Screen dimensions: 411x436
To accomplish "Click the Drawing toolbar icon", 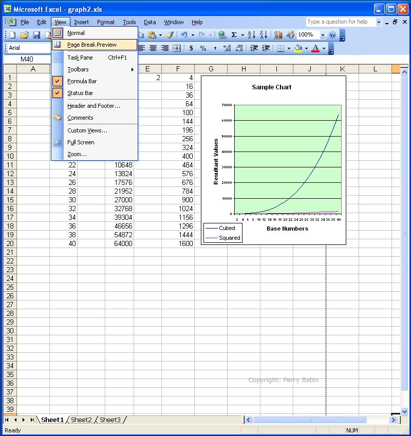I will pos(290,35).
